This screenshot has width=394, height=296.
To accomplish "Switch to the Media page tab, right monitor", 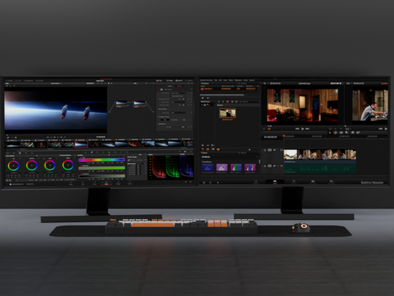I will [x=256, y=182].
